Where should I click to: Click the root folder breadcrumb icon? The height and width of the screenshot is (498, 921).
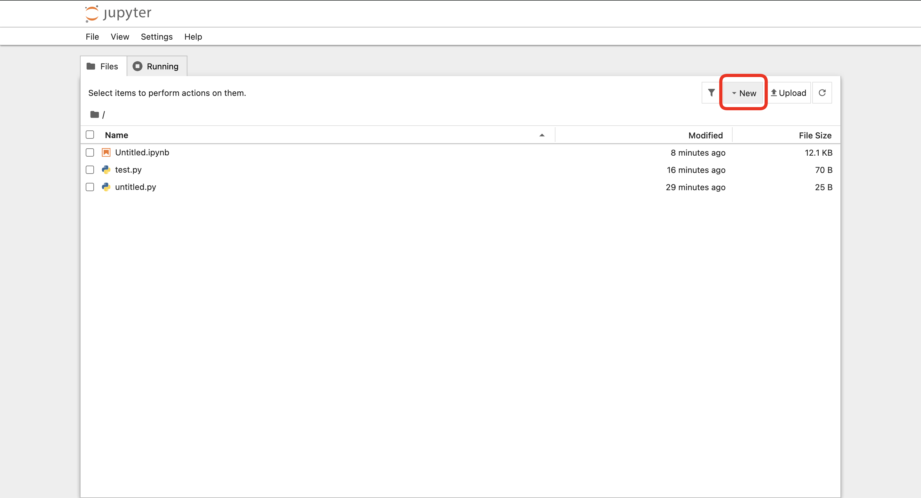[94, 115]
